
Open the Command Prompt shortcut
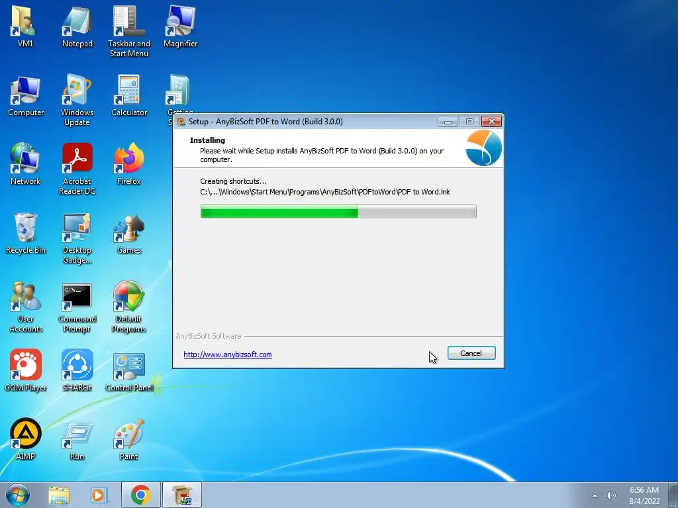(x=77, y=307)
